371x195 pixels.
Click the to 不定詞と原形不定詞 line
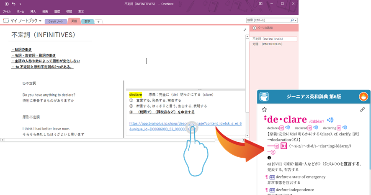[42, 67]
